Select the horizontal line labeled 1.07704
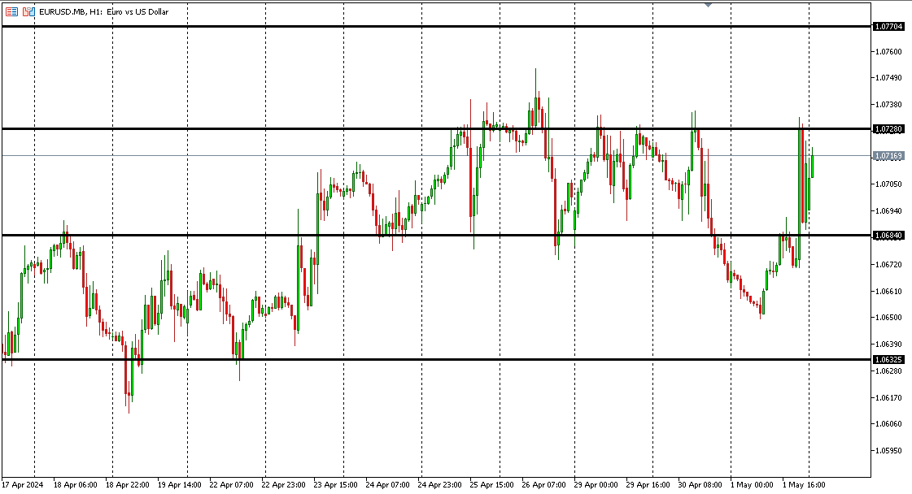912x494 pixels. click(x=436, y=26)
